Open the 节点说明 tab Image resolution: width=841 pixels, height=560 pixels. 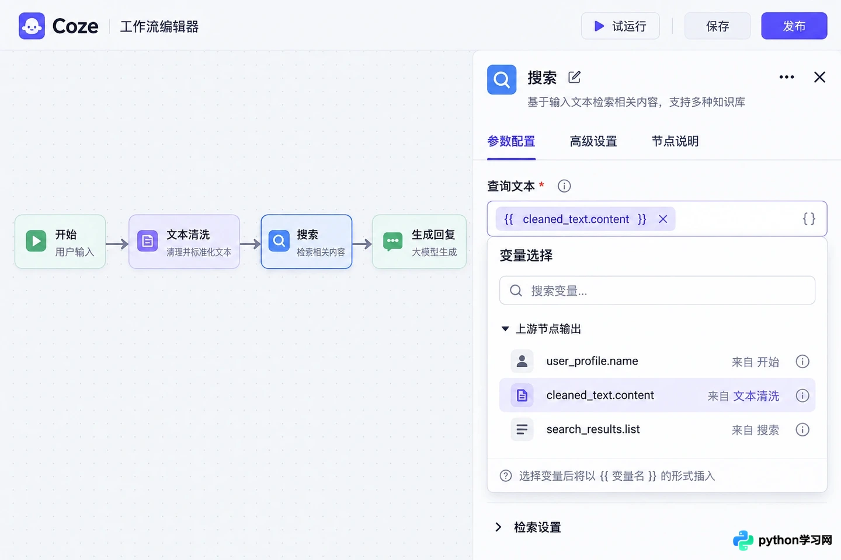pos(675,141)
